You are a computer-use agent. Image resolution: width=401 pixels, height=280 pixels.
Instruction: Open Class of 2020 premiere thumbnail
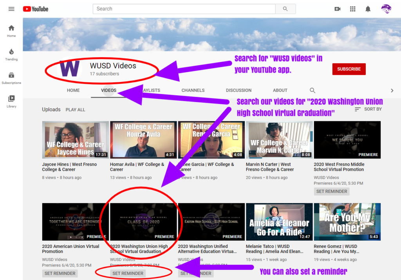143,222
